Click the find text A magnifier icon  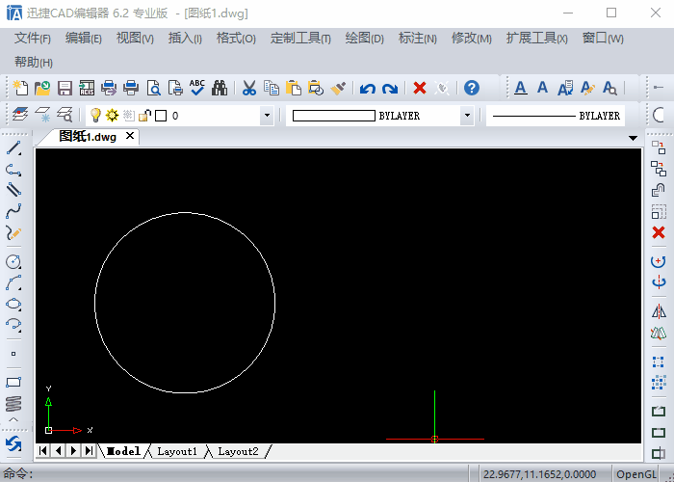tap(609, 89)
